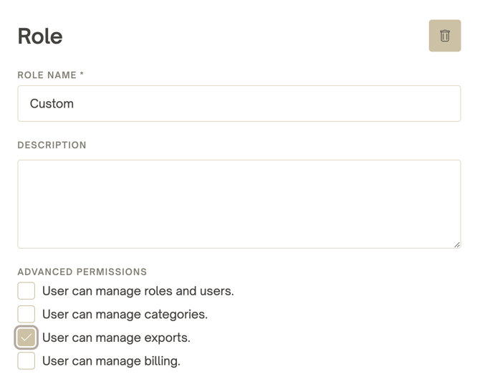
Task: Tick the manage categories checkbox
Action: point(27,314)
